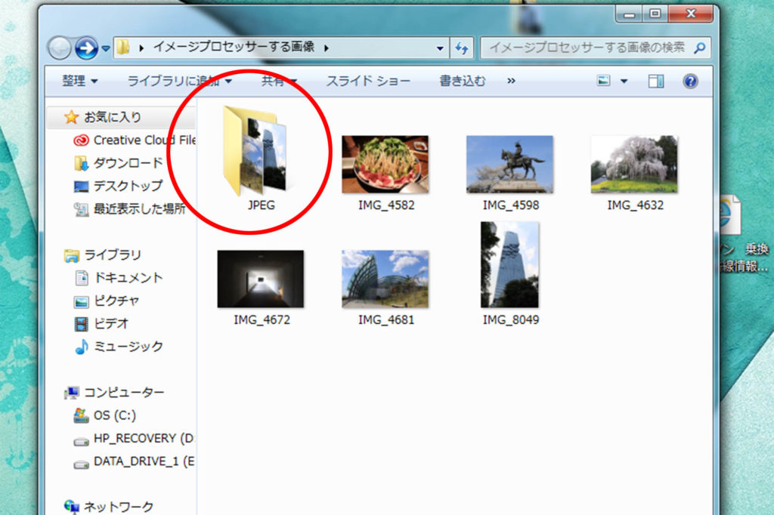The image size is (774, 515).
Task: Toggle the preview pane icon
Action: pos(656,82)
